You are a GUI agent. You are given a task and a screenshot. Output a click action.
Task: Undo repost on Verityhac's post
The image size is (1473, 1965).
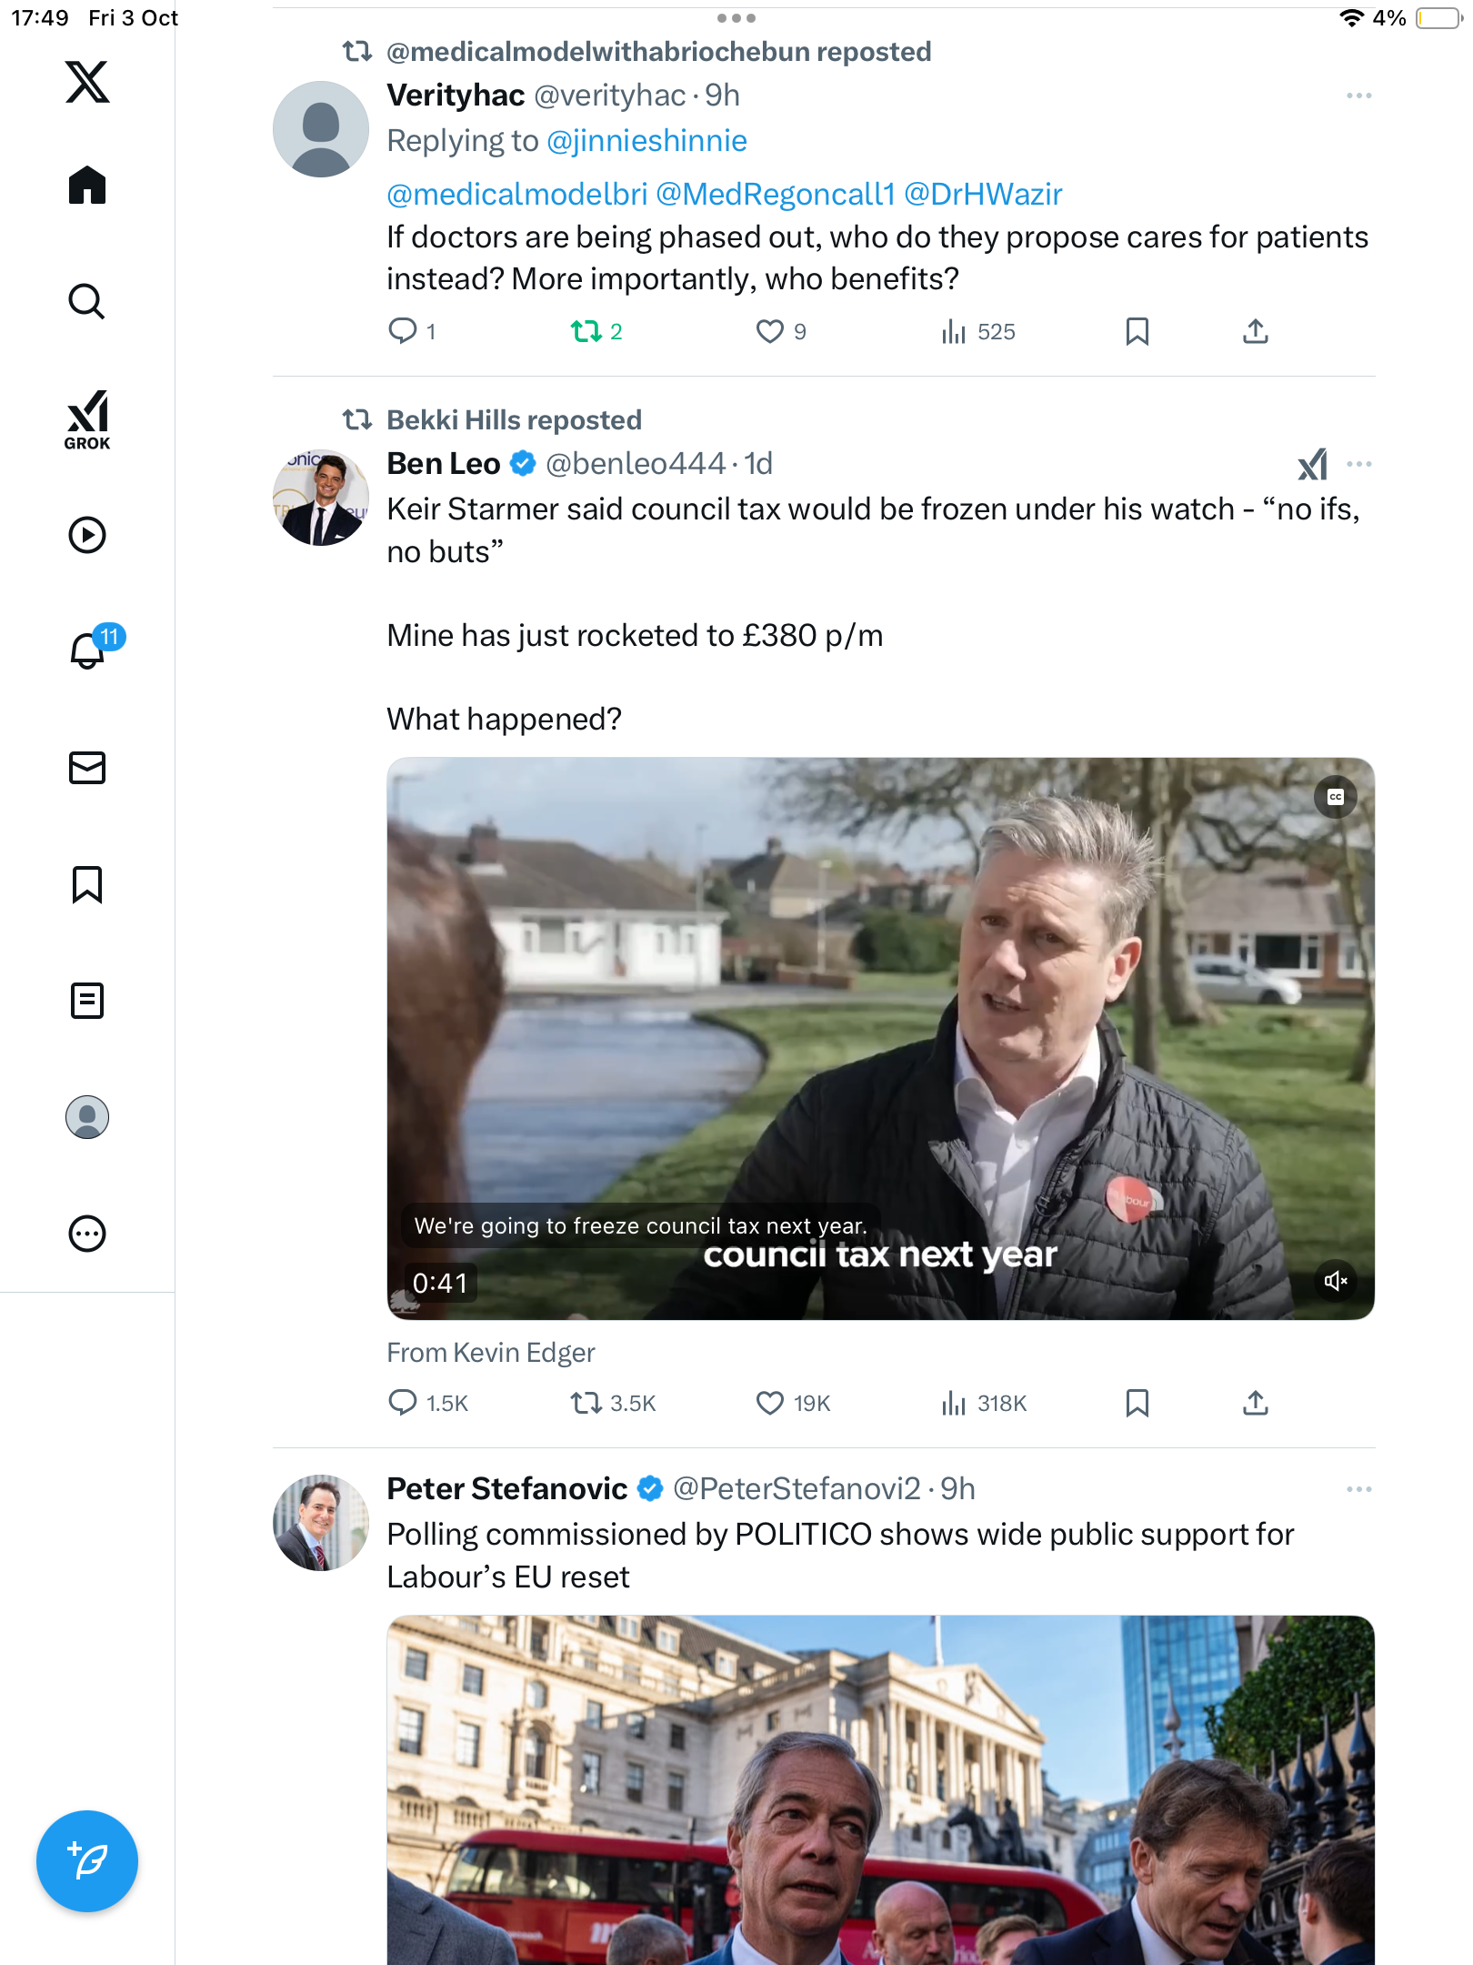click(587, 331)
